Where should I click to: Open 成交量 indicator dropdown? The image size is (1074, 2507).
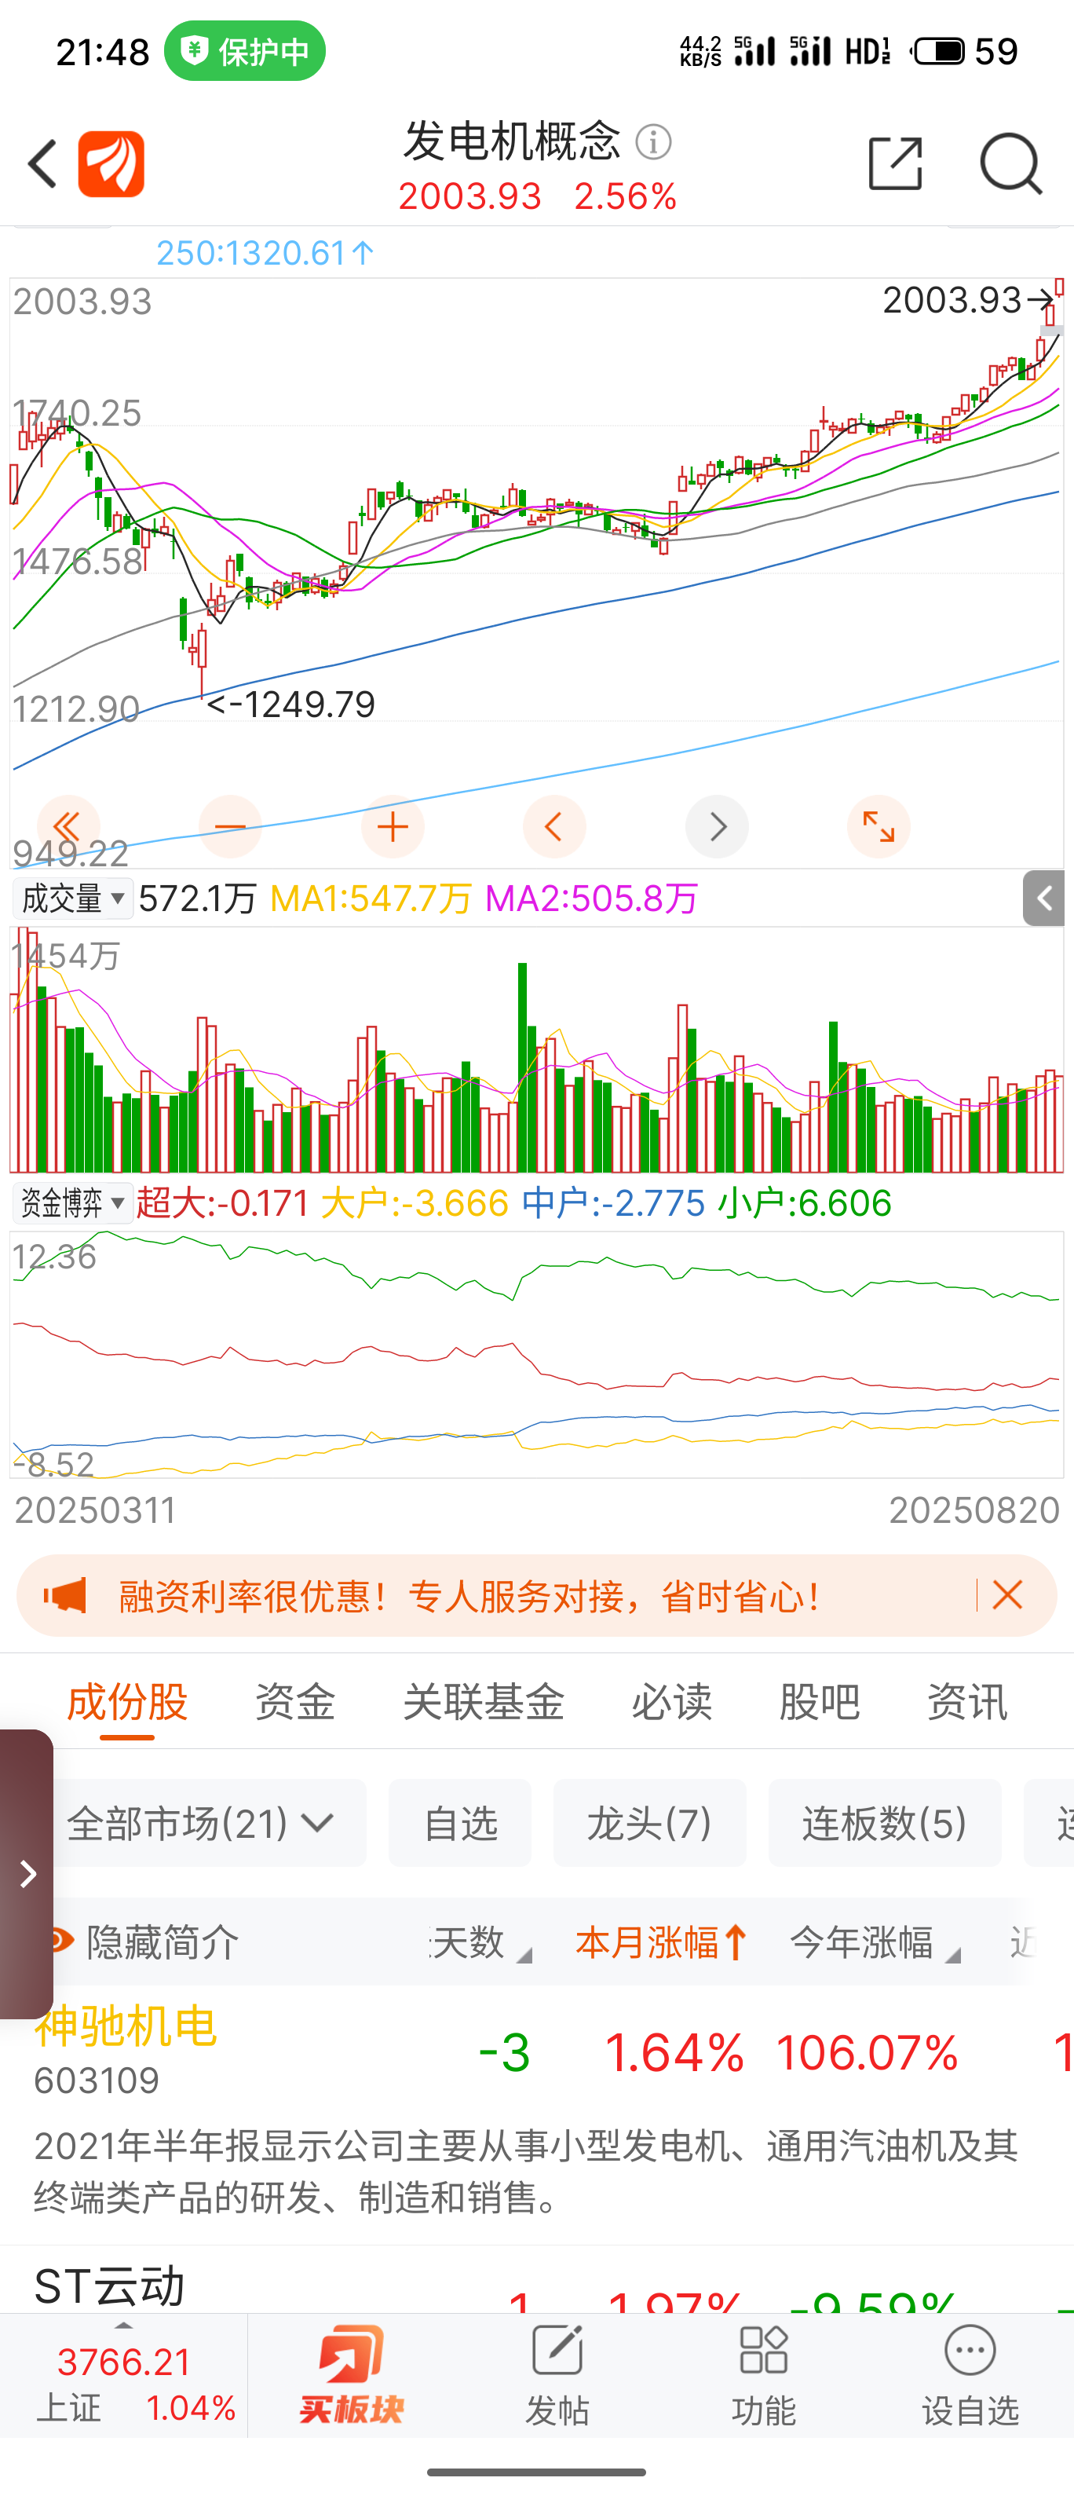point(73,898)
